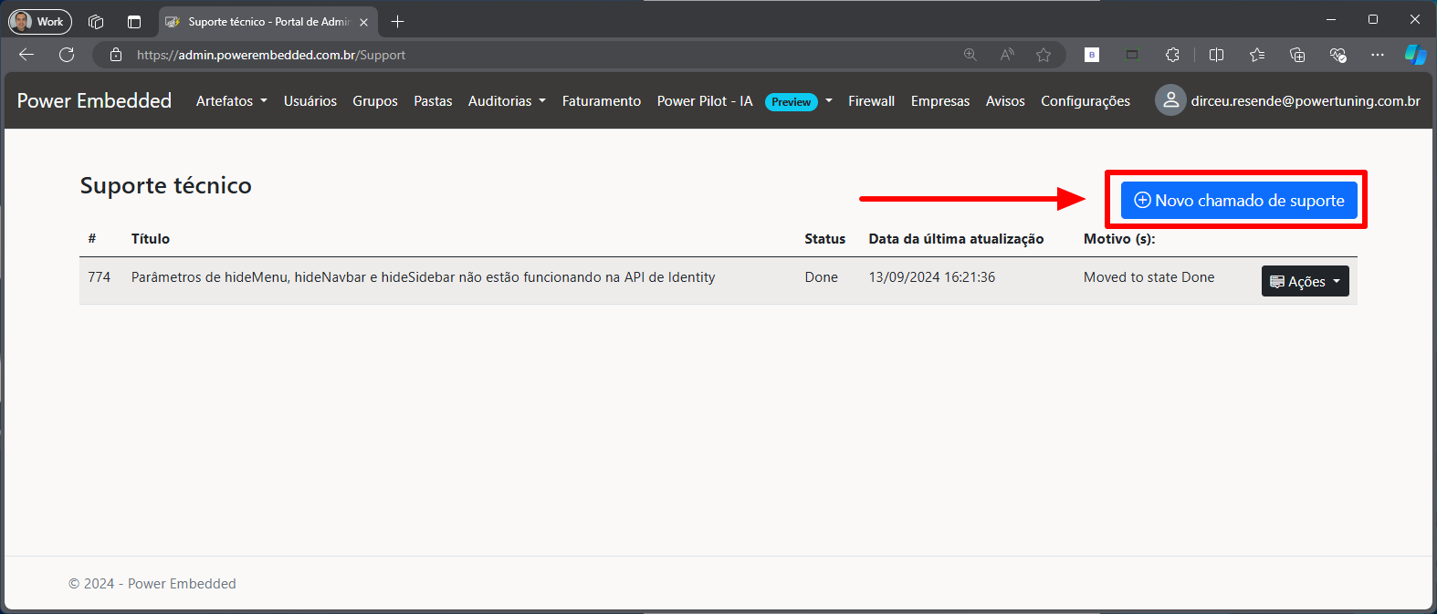Open a new browser tab
Screen dimensions: 1437x614
point(397,22)
